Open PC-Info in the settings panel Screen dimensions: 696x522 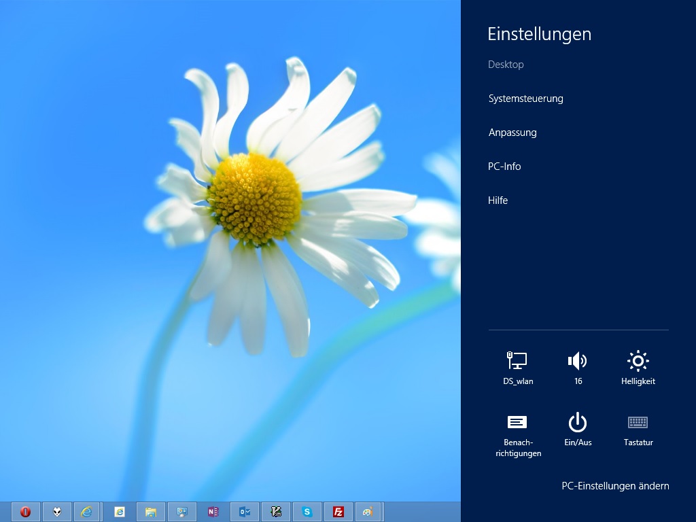[504, 167]
